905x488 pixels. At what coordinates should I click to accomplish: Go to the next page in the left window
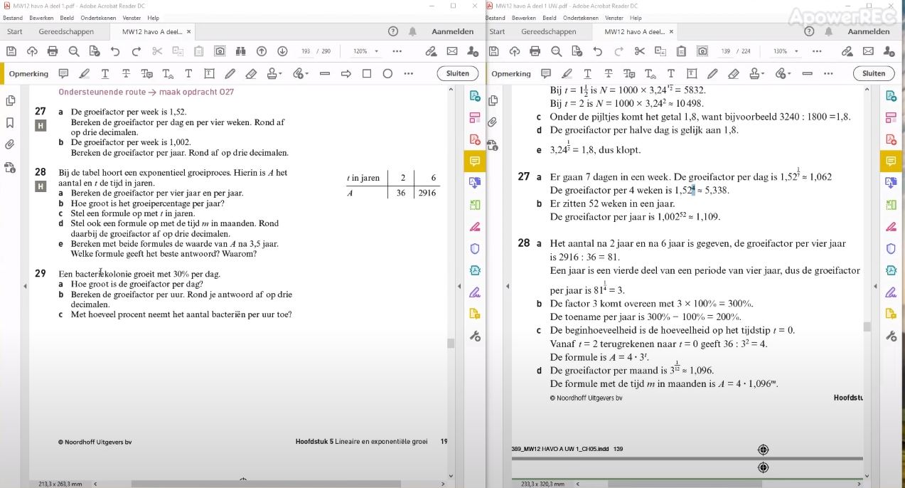[282, 51]
